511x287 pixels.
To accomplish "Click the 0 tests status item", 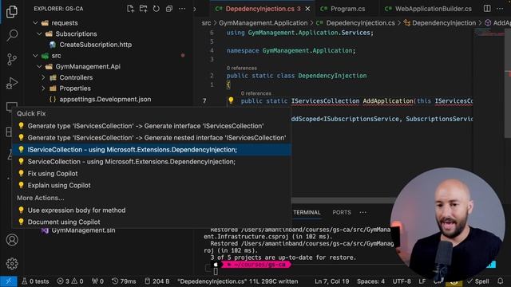I will (x=35, y=281).
